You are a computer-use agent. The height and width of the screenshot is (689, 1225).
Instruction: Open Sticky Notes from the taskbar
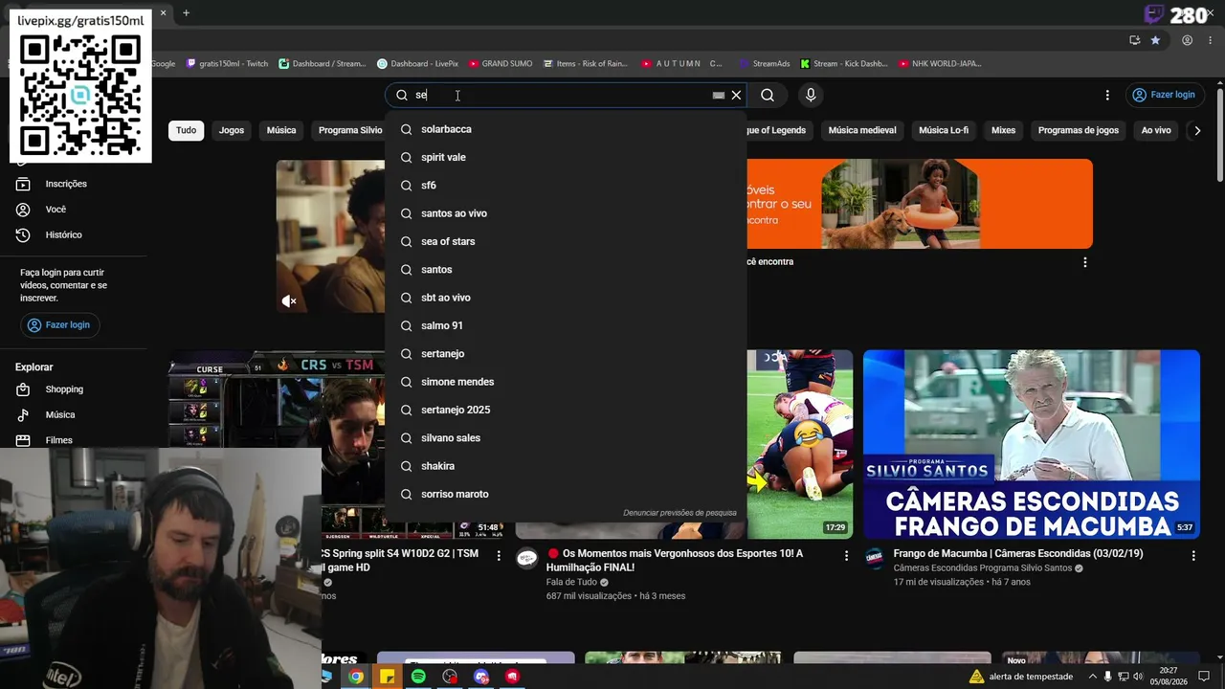(387, 677)
